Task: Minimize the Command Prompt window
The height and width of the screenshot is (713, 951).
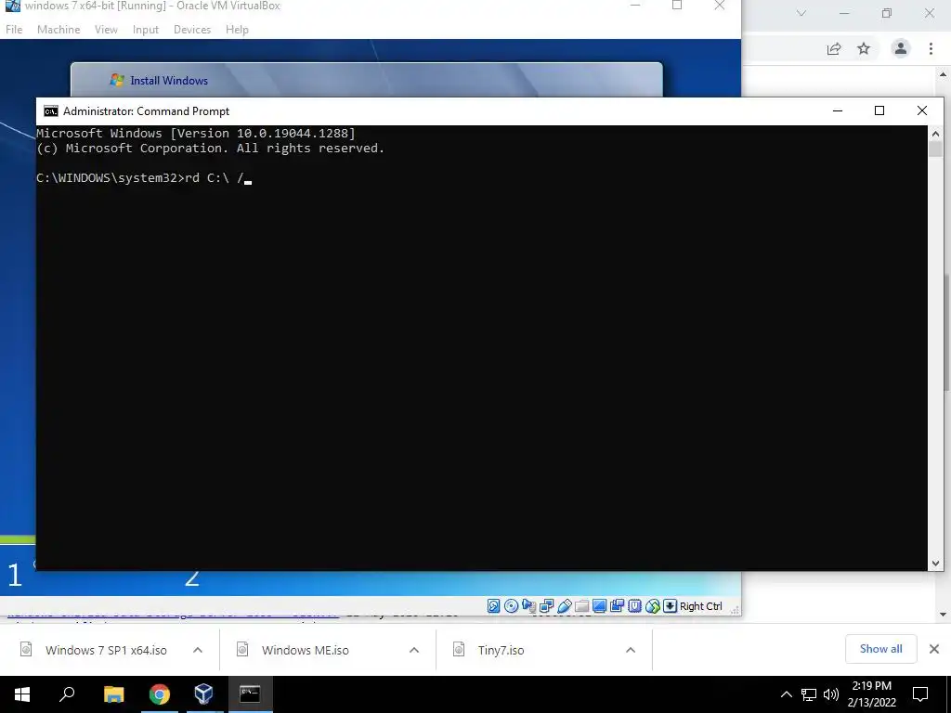Action: (838, 110)
